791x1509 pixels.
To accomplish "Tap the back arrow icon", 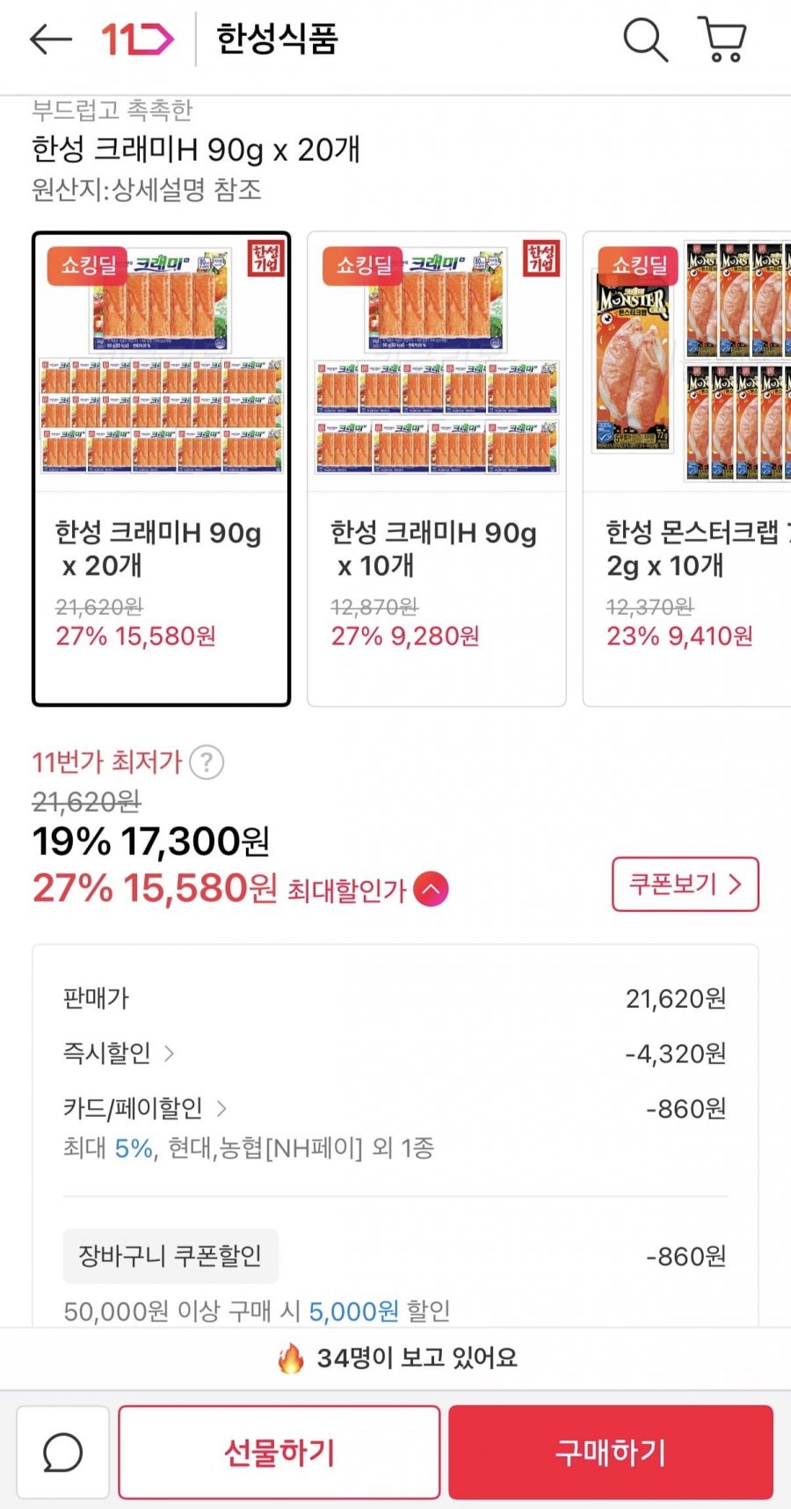I will coord(50,40).
